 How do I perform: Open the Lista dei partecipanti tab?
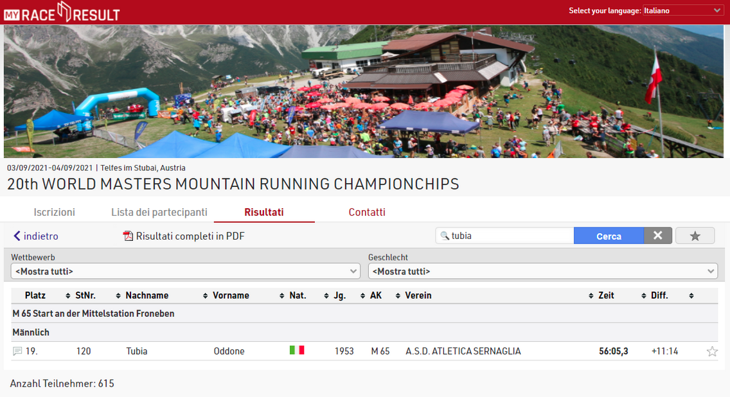pyautogui.click(x=159, y=212)
